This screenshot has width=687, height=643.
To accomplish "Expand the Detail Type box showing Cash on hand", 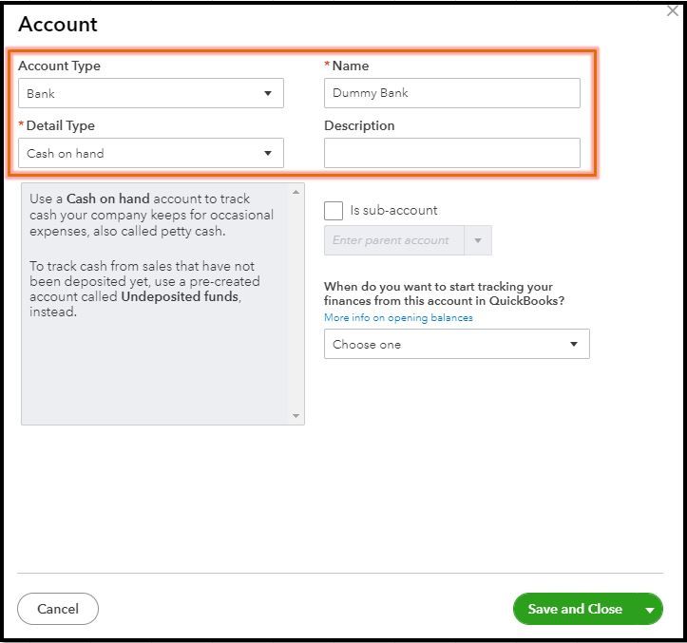I will [143, 153].
